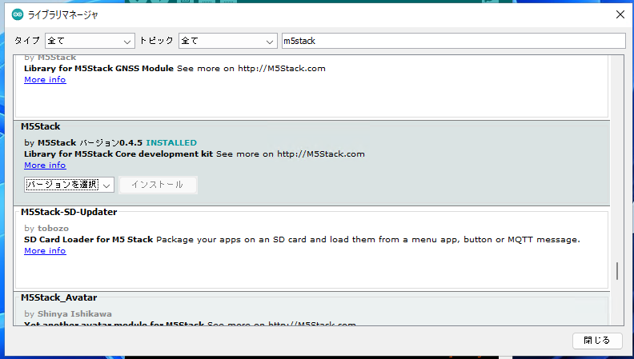Click 'SD Card Loader for M5 Stack' description
The height and width of the screenshot is (359, 634).
(x=89, y=240)
